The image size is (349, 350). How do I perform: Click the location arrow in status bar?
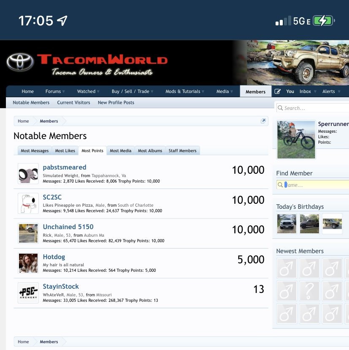pos(62,21)
